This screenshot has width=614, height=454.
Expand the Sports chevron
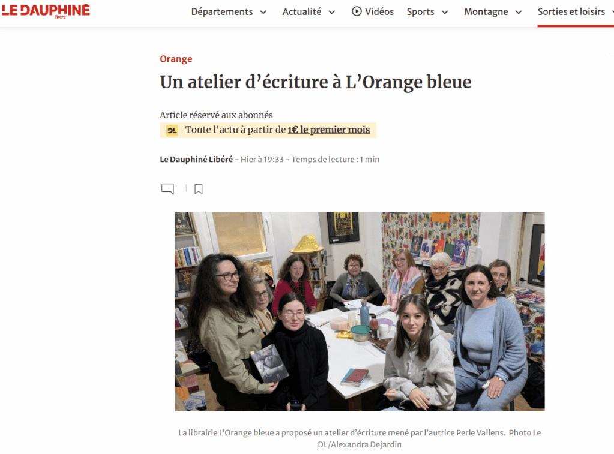(x=445, y=12)
